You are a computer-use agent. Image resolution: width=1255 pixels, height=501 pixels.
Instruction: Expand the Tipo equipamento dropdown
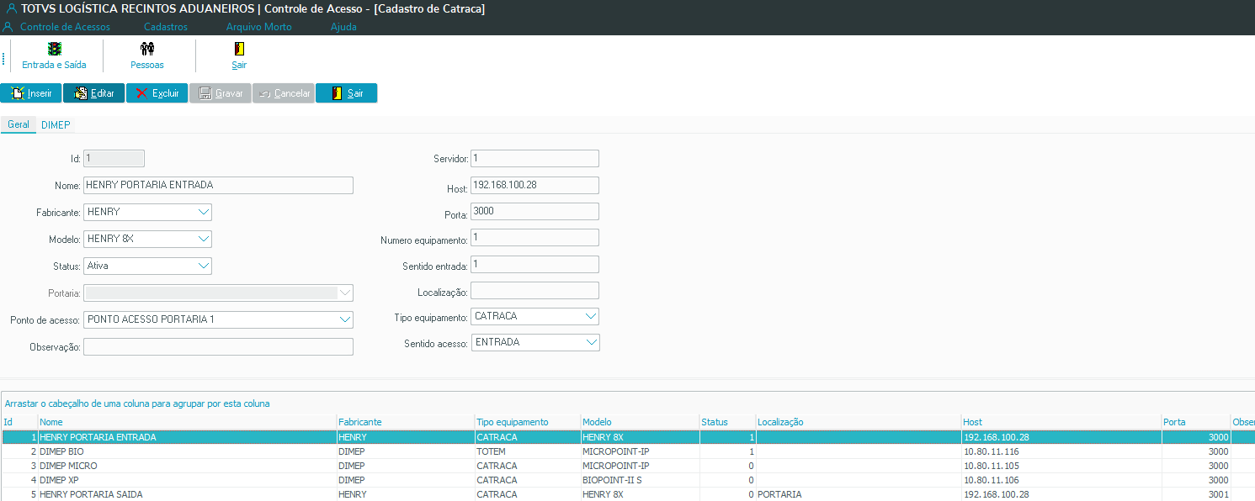coord(591,316)
